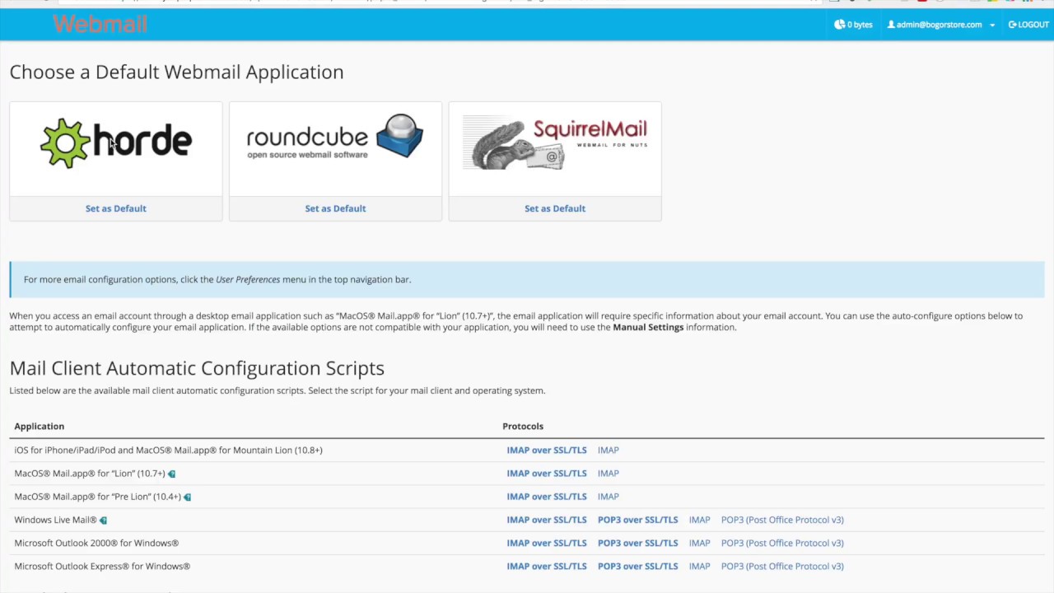This screenshot has width=1054, height=593.
Task: Open IMAP over SSL/TLS for "Pre Lion" Mail.app
Action: [x=547, y=497]
